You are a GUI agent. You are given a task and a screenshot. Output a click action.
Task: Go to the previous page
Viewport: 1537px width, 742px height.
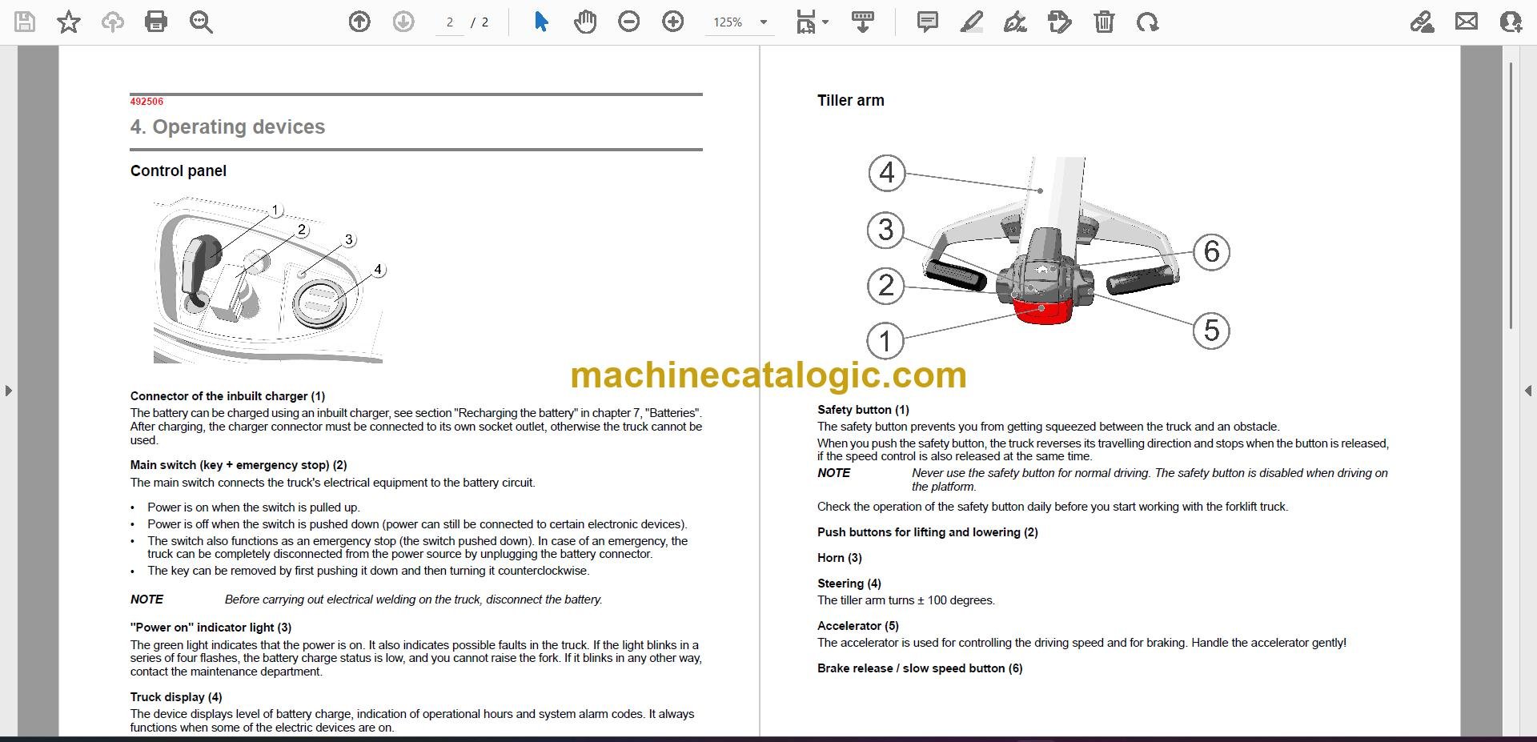(x=359, y=22)
